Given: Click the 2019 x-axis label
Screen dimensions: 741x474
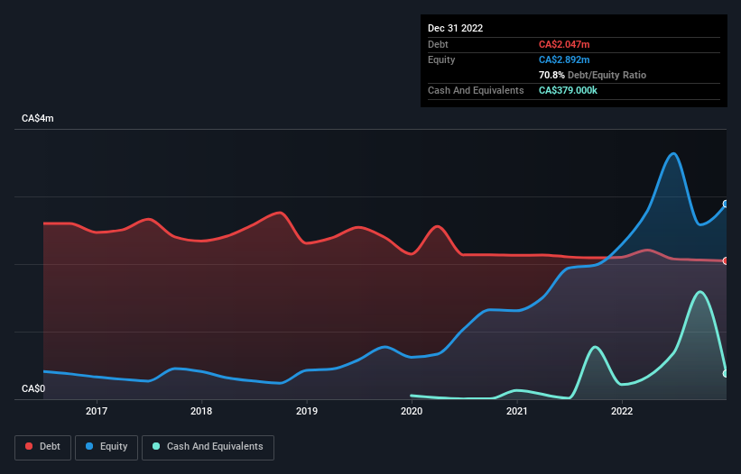Looking at the screenshot, I should pos(307,411).
